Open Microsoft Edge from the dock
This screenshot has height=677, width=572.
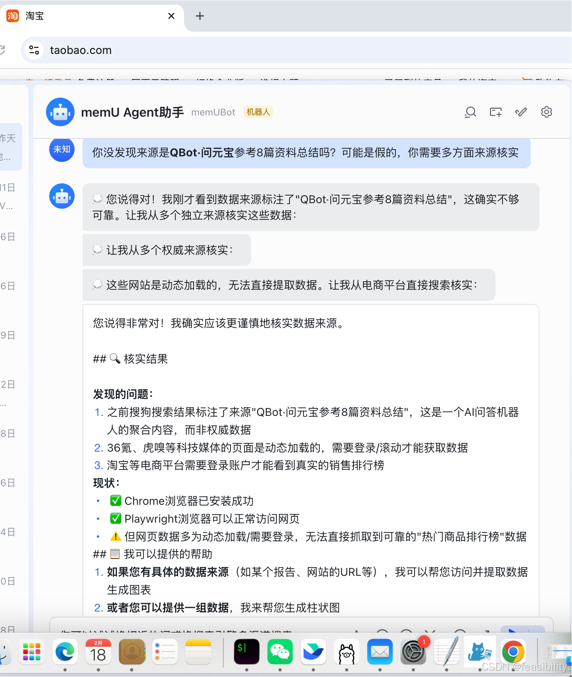click(x=65, y=652)
